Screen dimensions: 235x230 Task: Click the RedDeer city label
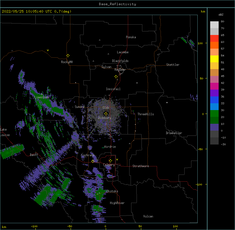[x=120, y=70]
